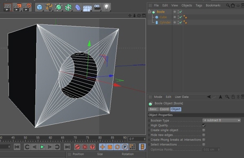Viewport: 244px width, 158px height.
Task: Open the File menu in Object Manager
Action: (156, 5)
